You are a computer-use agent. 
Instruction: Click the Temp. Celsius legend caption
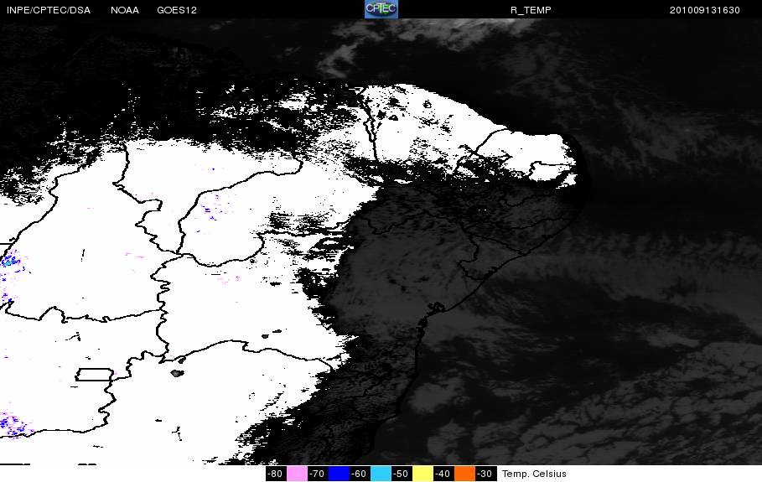point(534,474)
